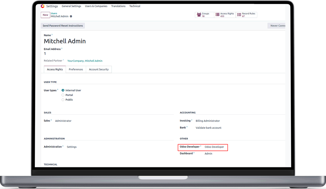This screenshot has width=326, height=189.
Task: Show help tooltip for Sales field
Action: coord(51,120)
